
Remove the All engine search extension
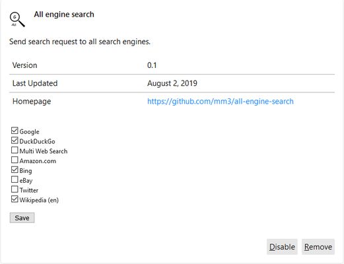[318, 247]
